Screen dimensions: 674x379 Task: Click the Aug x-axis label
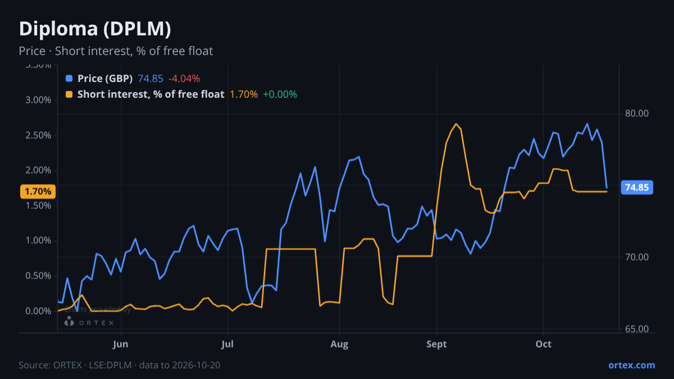[x=339, y=344]
